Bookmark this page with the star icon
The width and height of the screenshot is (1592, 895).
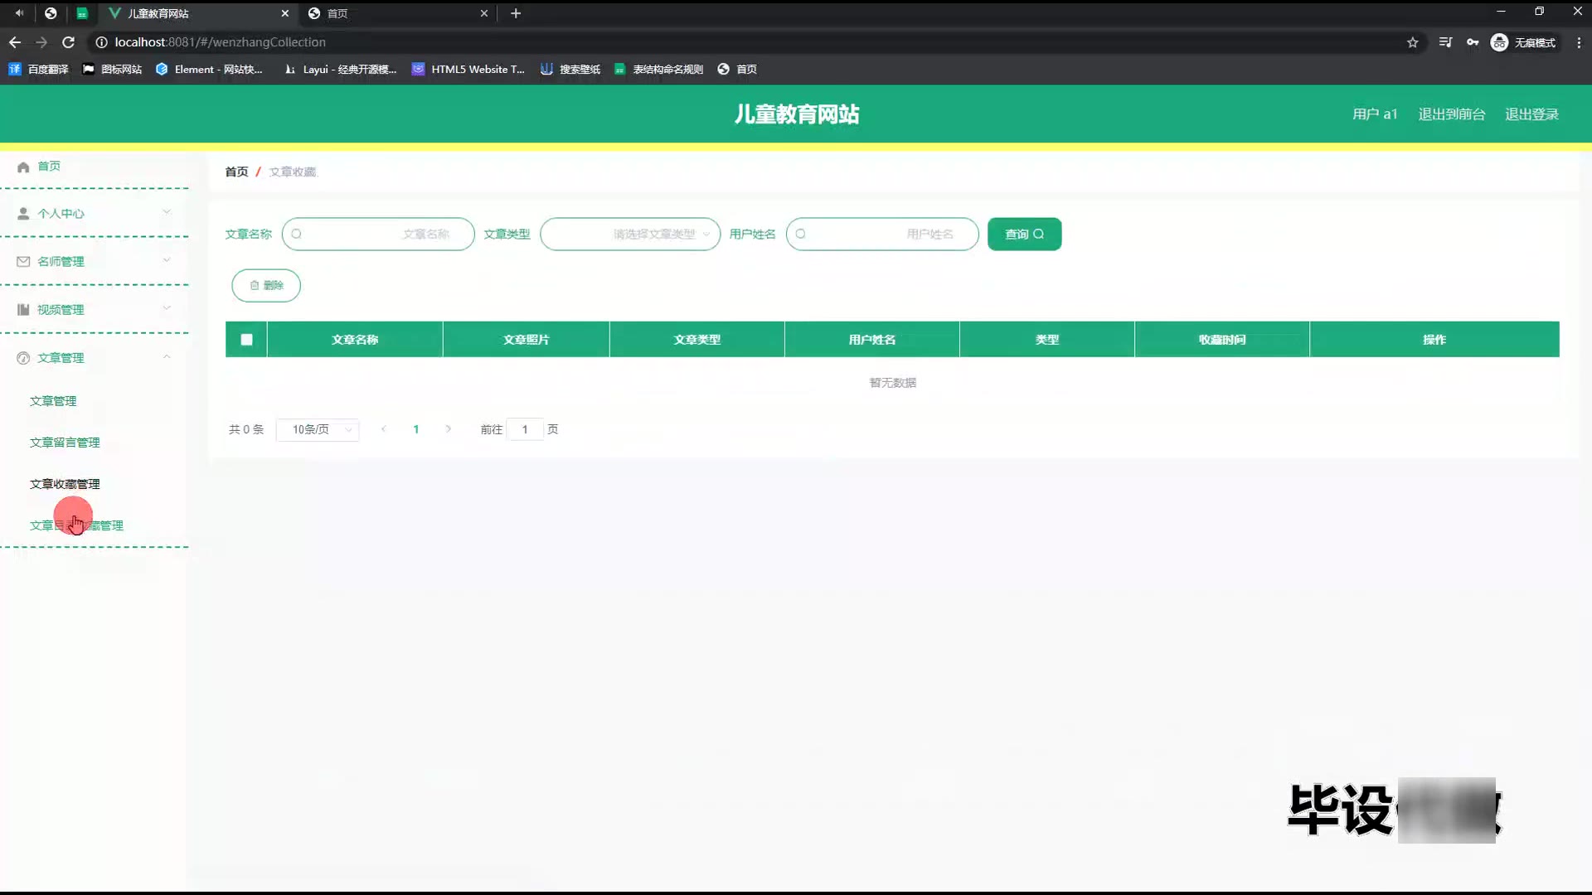[x=1413, y=42]
